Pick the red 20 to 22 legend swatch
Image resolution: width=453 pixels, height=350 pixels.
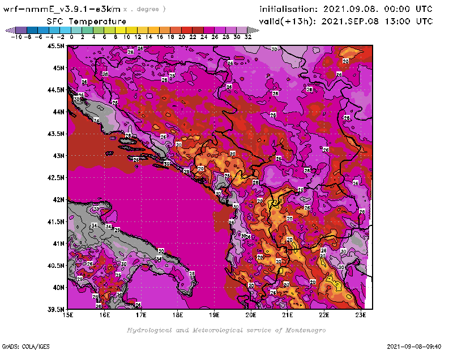(187, 30)
